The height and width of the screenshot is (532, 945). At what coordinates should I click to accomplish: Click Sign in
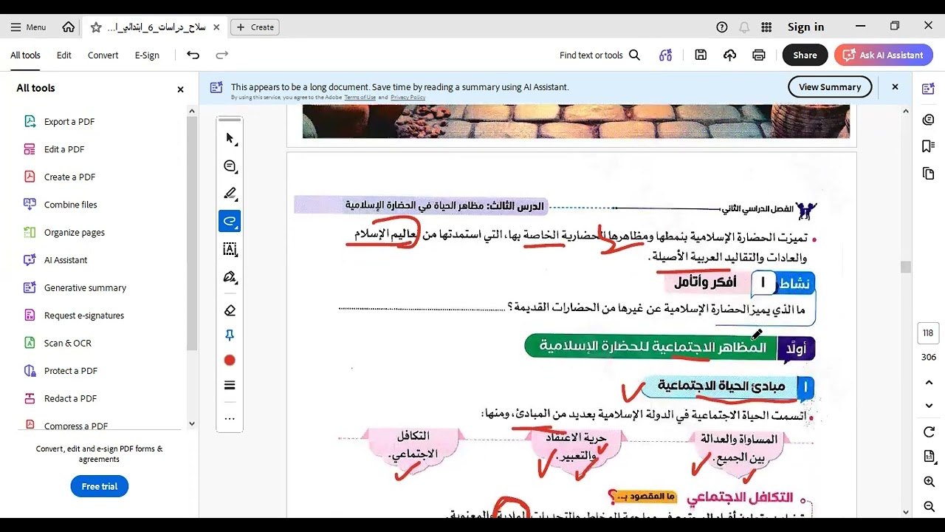pyautogui.click(x=805, y=27)
